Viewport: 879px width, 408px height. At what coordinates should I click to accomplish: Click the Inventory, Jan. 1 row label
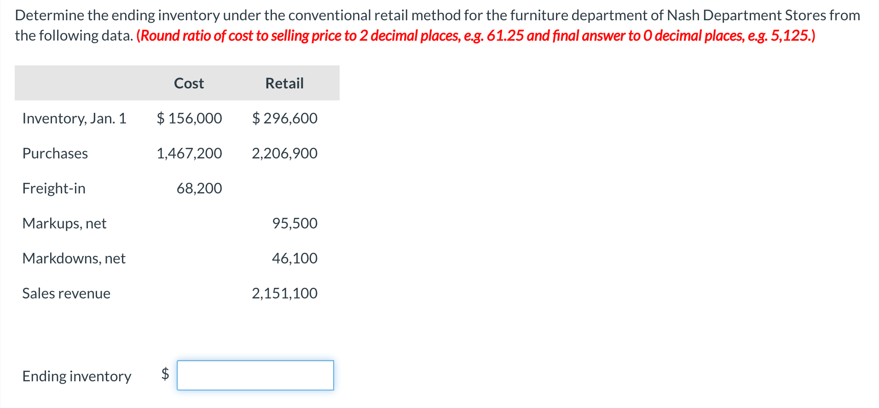click(75, 118)
